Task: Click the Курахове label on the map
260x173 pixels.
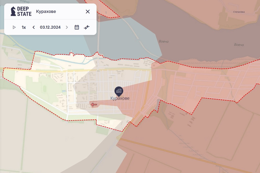Action: click(120, 98)
